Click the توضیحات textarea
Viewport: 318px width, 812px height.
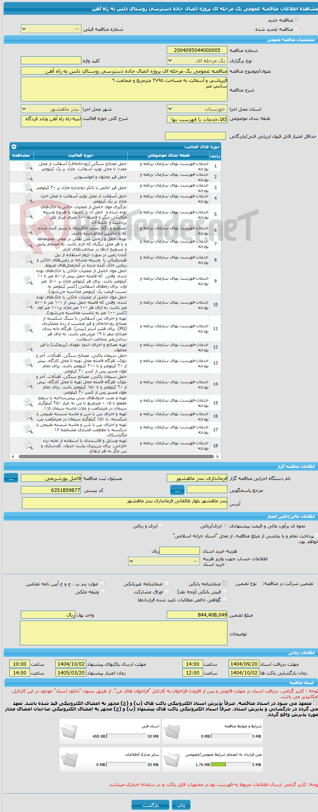pos(124,633)
